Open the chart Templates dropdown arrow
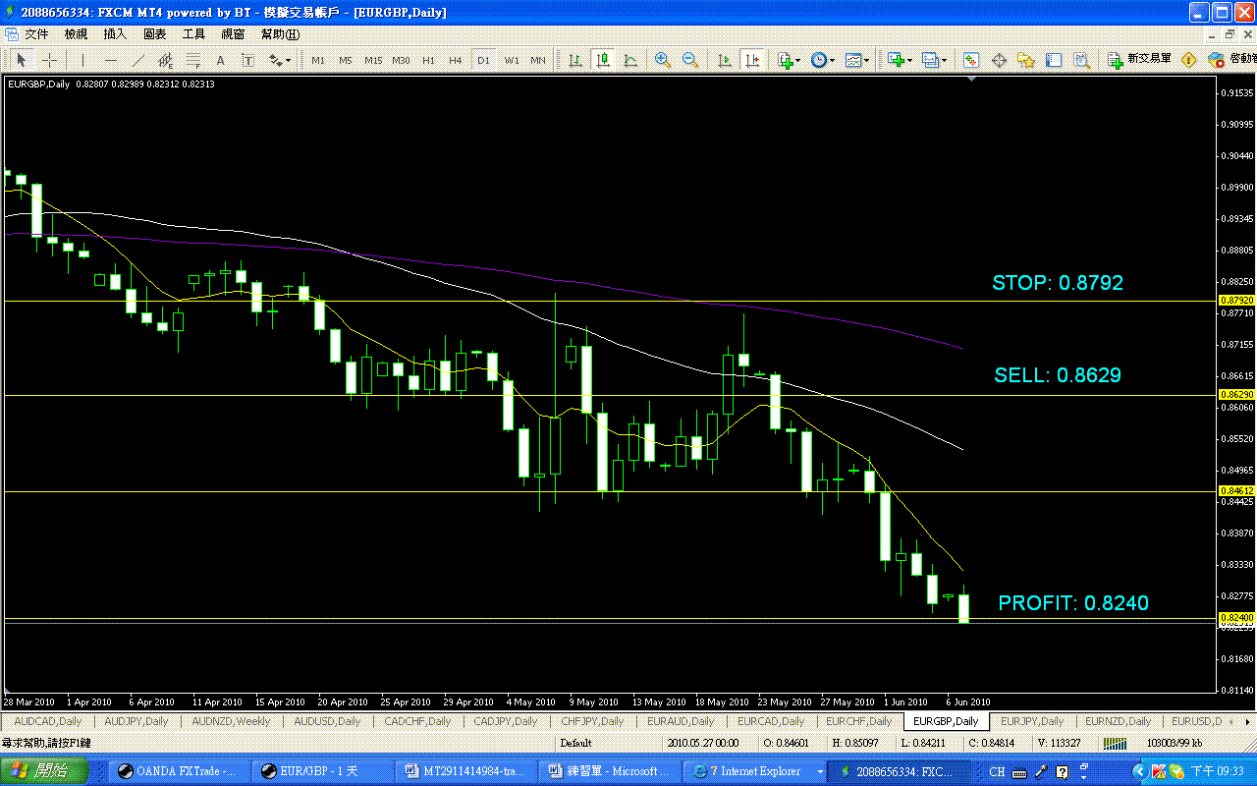1257x786 pixels. (x=867, y=59)
